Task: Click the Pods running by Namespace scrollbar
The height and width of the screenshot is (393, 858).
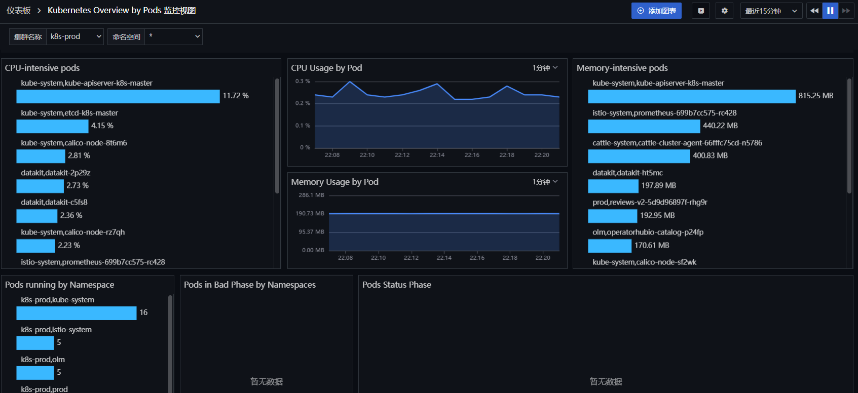Action: (x=170, y=344)
